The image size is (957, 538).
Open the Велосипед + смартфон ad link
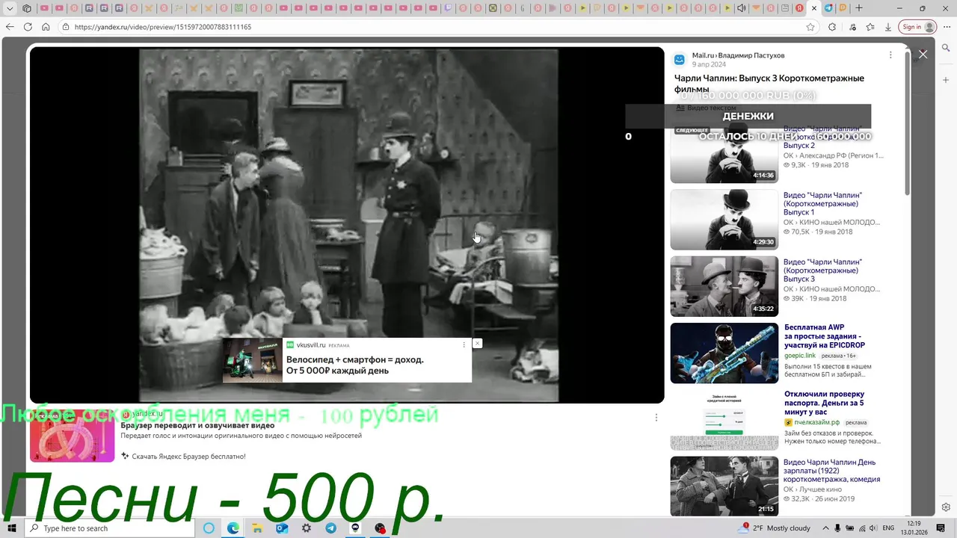[354, 365]
